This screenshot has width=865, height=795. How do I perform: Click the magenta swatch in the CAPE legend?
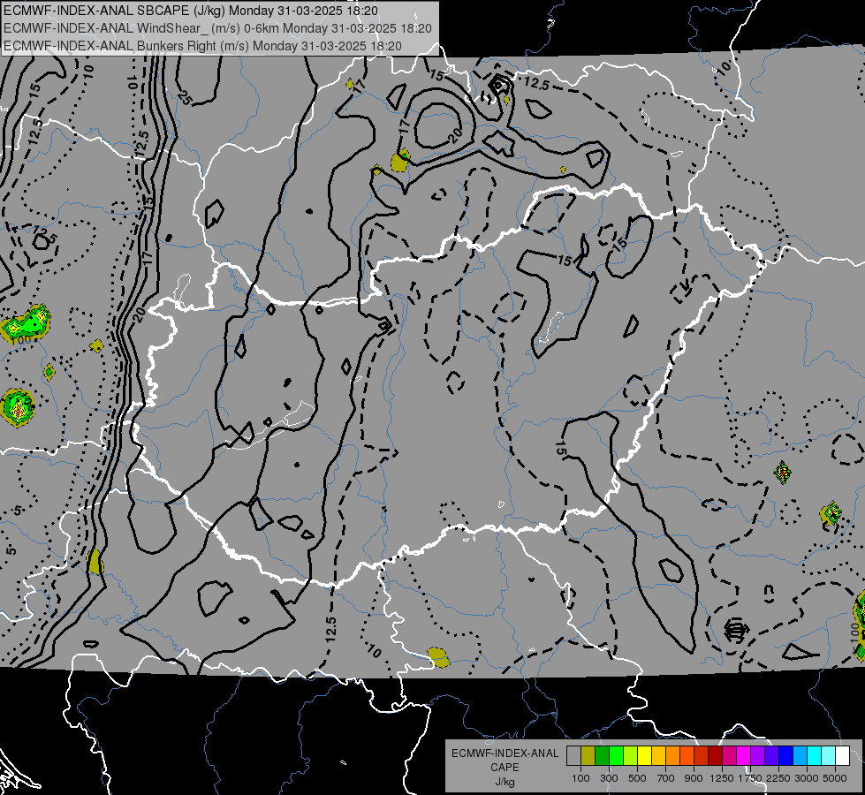coord(744,756)
